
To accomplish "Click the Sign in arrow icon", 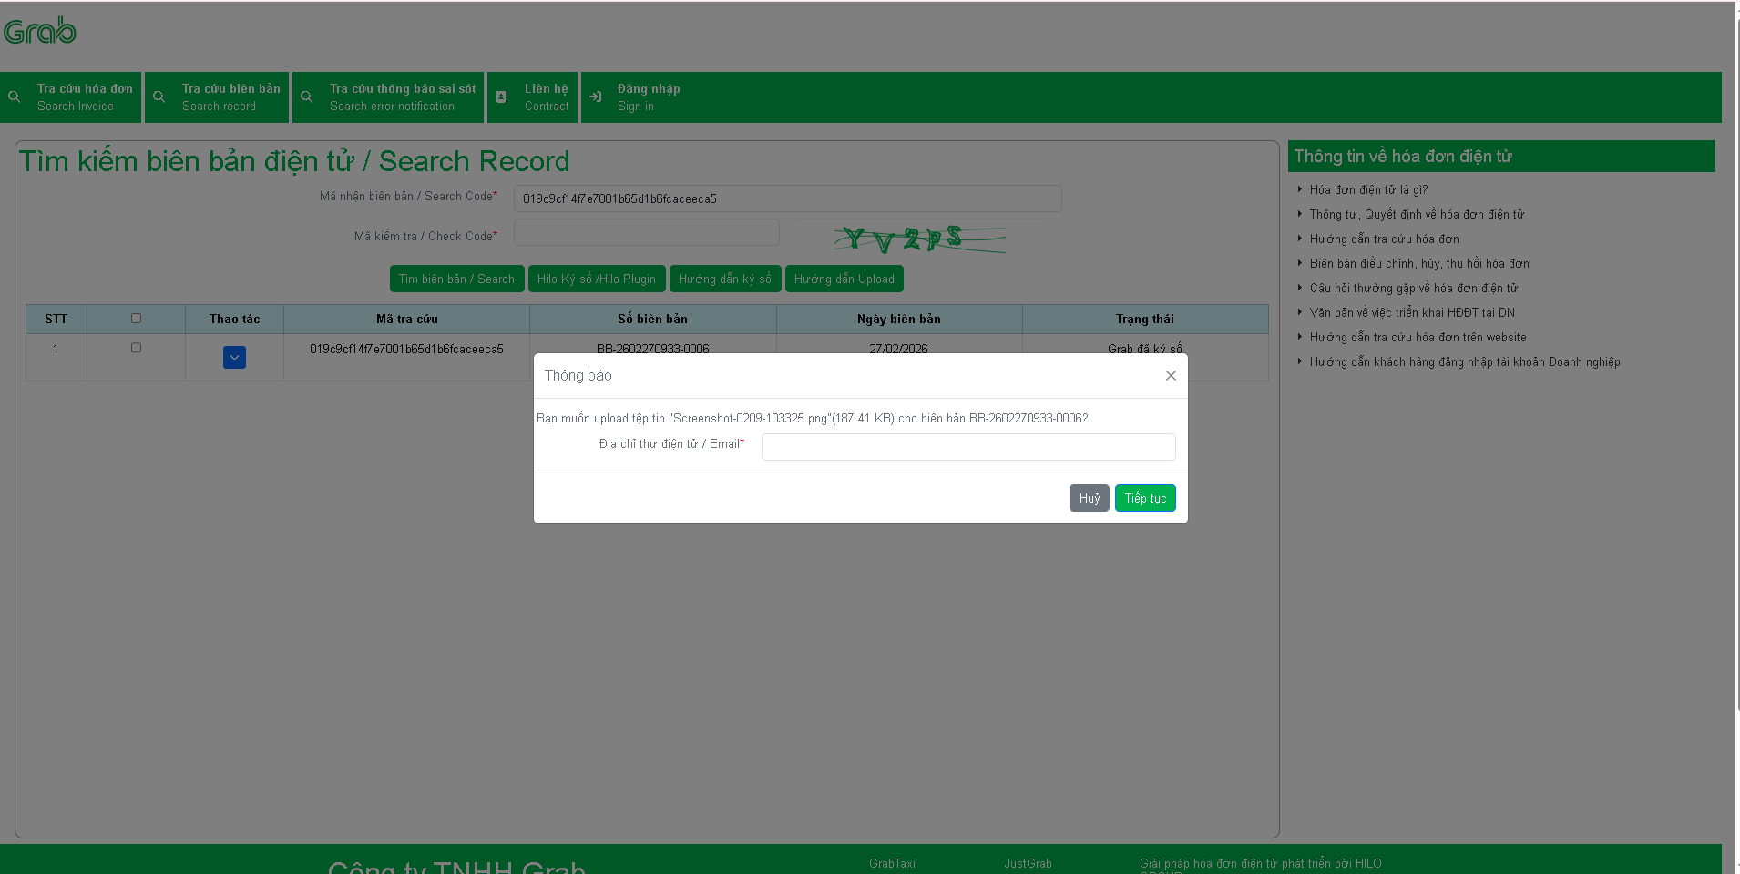I will 596,97.
